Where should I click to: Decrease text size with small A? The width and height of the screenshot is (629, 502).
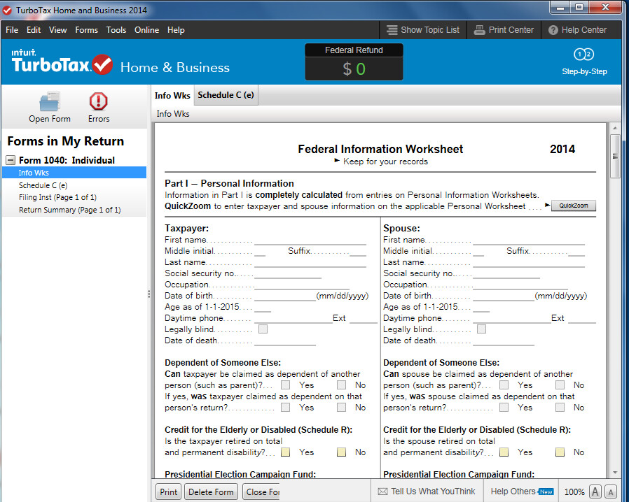[611, 492]
